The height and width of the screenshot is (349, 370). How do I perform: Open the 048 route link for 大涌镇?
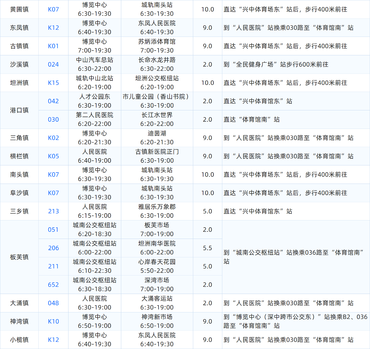click(x=53, y=303)
